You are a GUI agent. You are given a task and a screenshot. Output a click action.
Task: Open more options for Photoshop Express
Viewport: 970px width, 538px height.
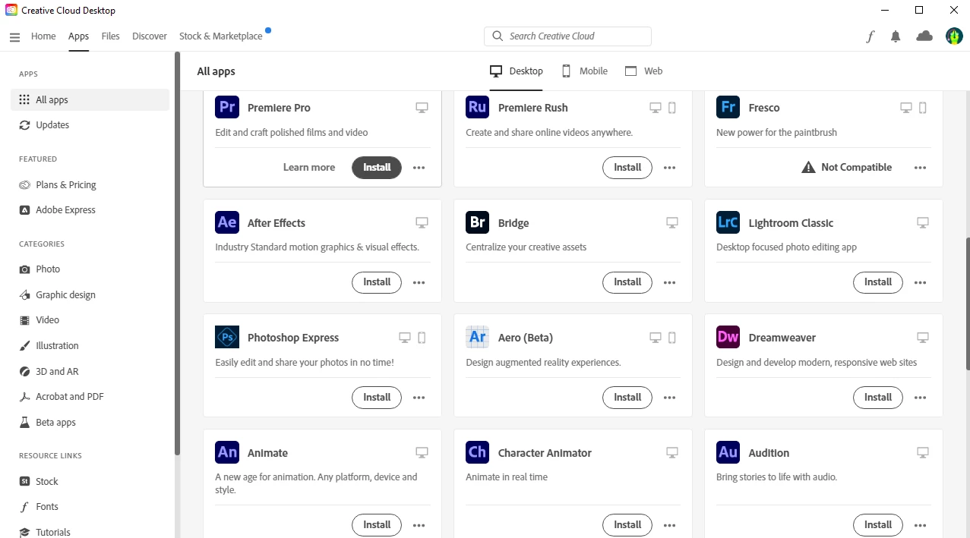419,398
